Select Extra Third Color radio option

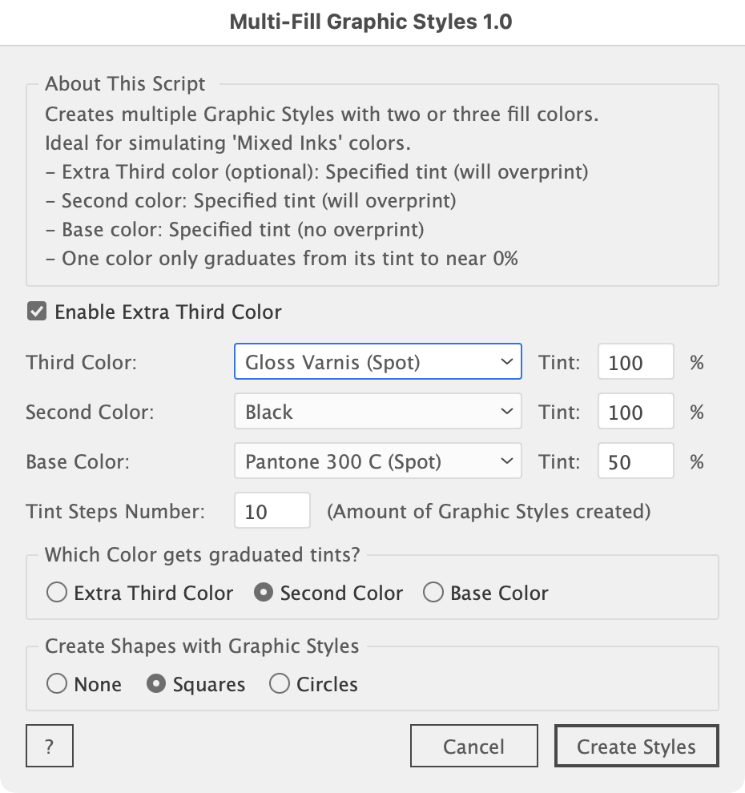click(x=58, y=593)
